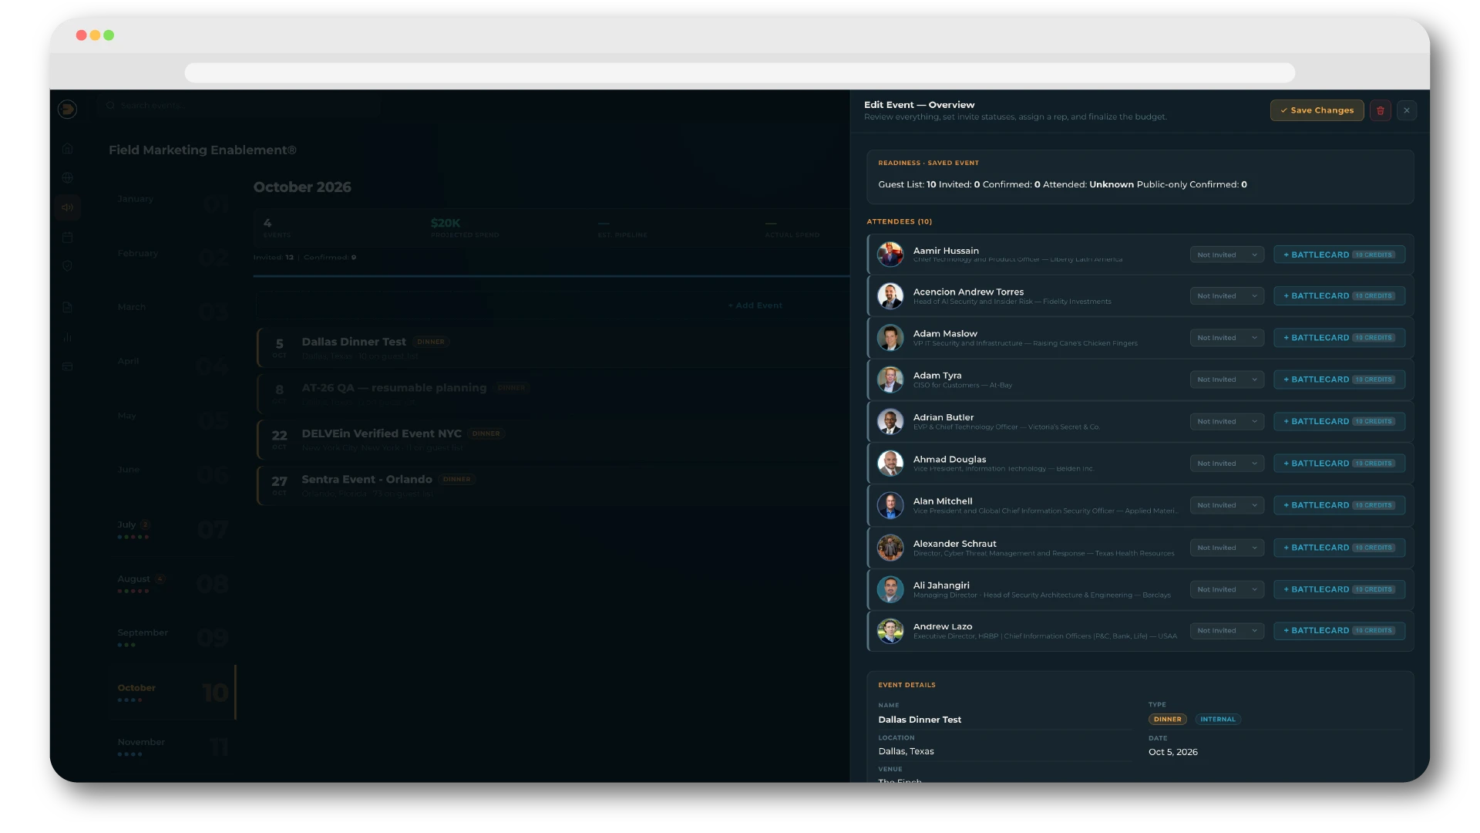Click Adam Maslow's profile picture

(890, 338)
